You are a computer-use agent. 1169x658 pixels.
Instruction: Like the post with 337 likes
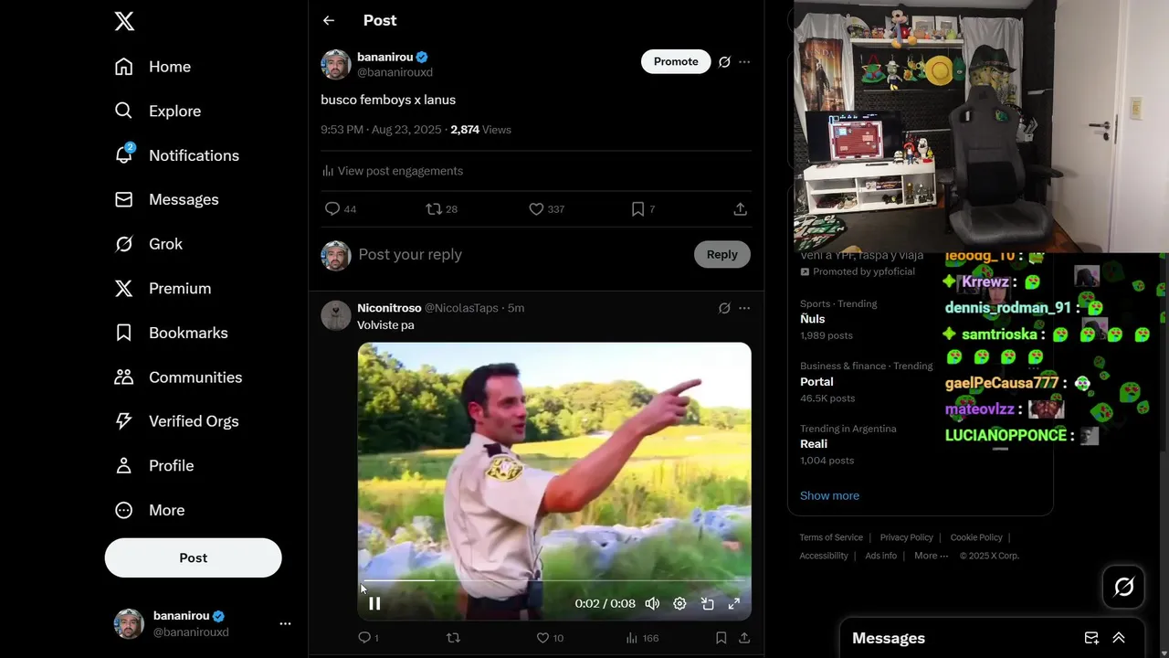coord(536,209)
